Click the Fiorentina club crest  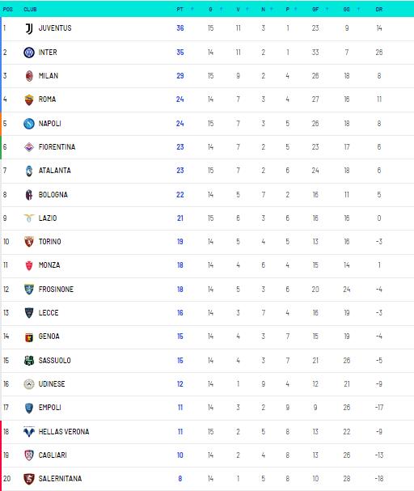point(29,147)
